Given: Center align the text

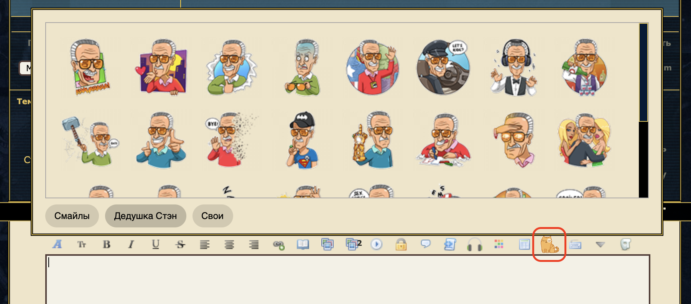Looking at the screenshot, I should pyautogui.click(x=229, y=244).
